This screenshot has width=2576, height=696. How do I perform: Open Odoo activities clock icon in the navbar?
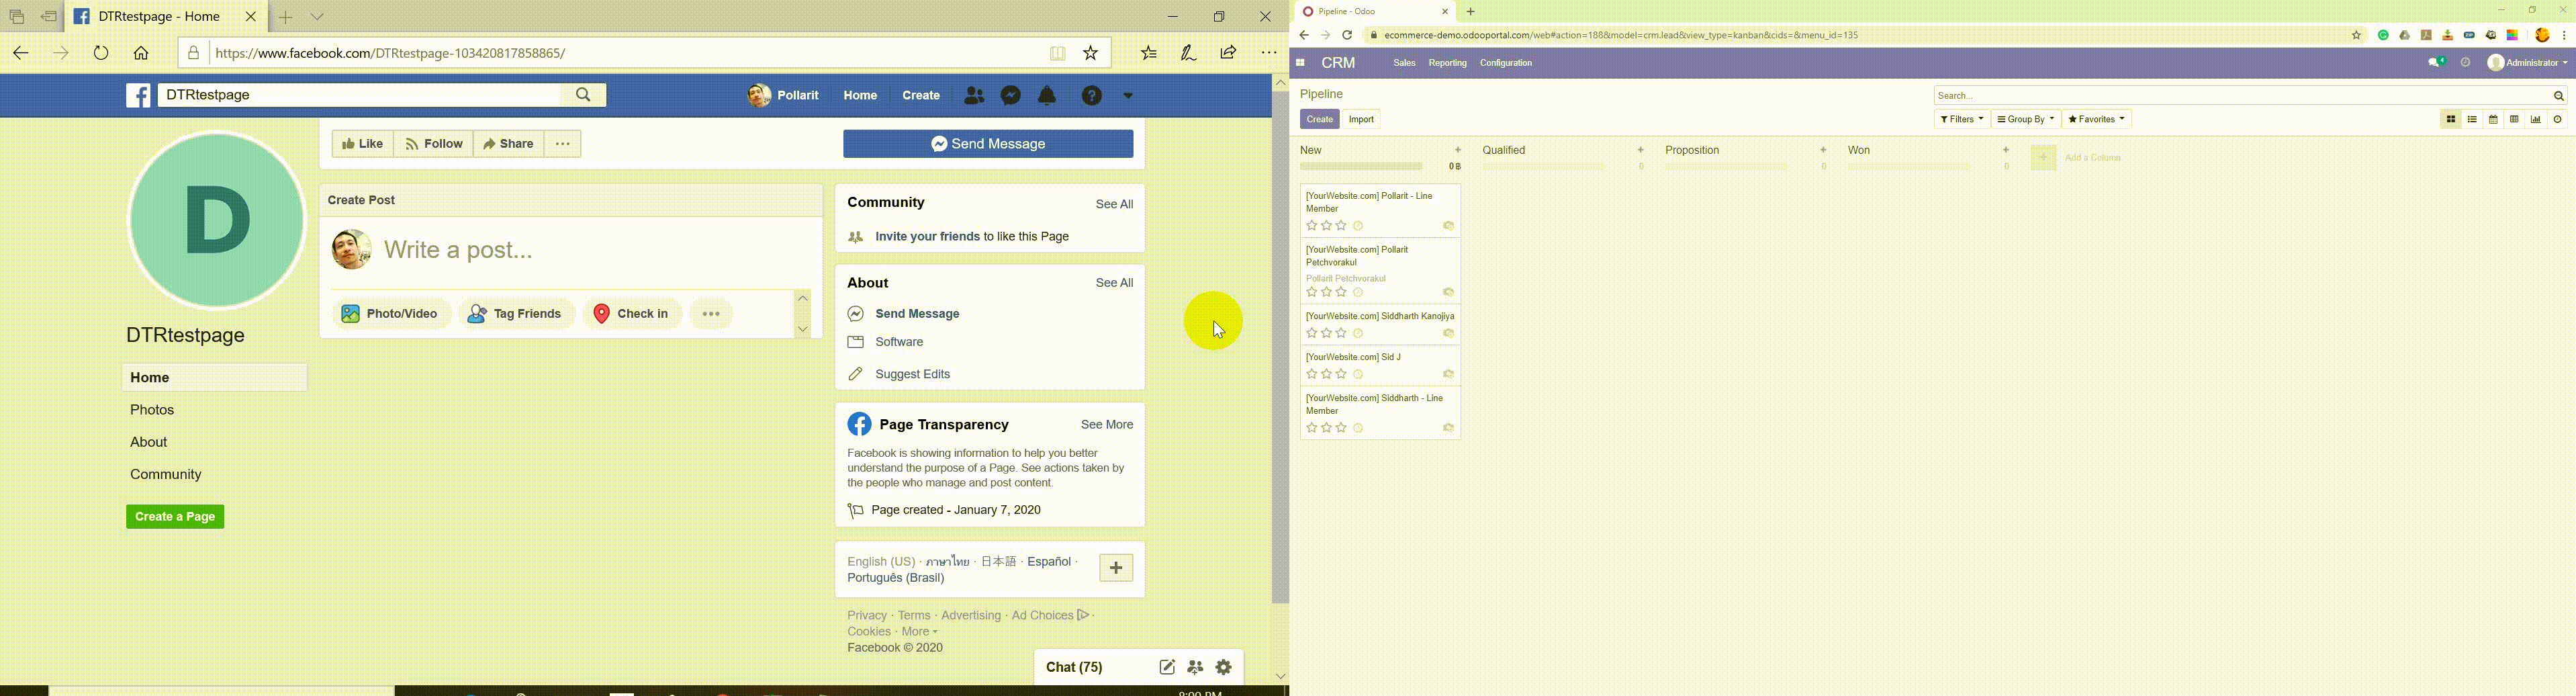click(2466, 63)
